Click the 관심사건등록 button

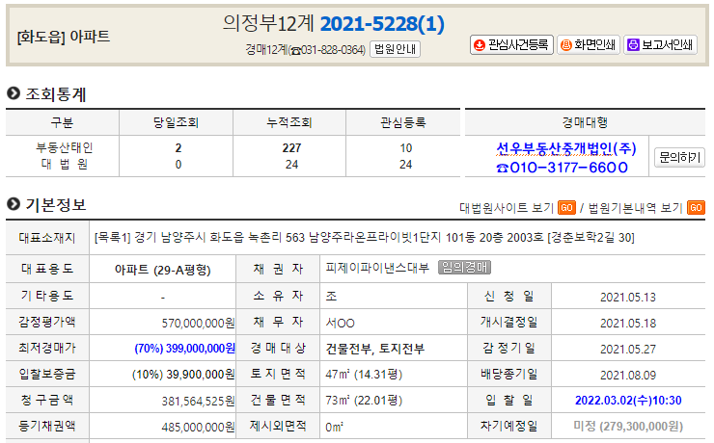511,45
